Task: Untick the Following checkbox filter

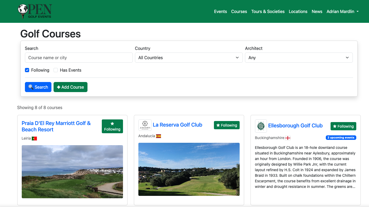Action: pos(27,70)
